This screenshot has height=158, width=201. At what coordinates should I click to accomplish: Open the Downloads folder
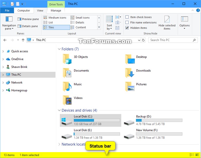(x=138, y=73)
